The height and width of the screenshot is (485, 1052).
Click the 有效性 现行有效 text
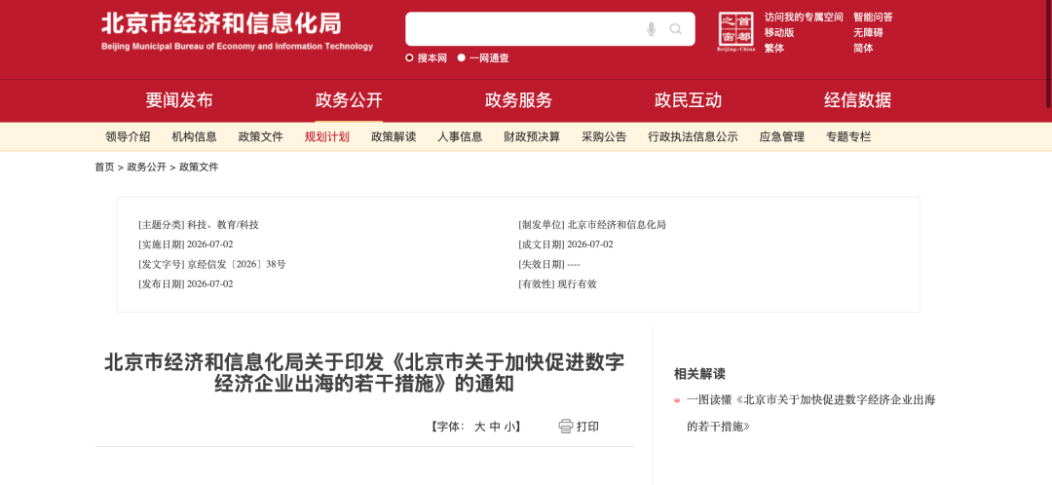557,283
